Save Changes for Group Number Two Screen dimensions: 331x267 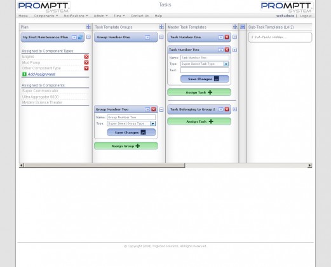(132, 132)
